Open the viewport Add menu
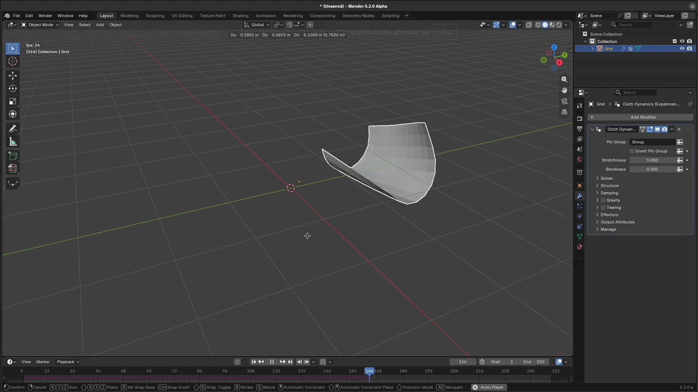The width and height of the screenshot is (698, 392). click(100, 25)
